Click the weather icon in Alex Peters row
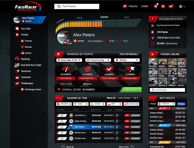194x148 pixels. point(117,127)
